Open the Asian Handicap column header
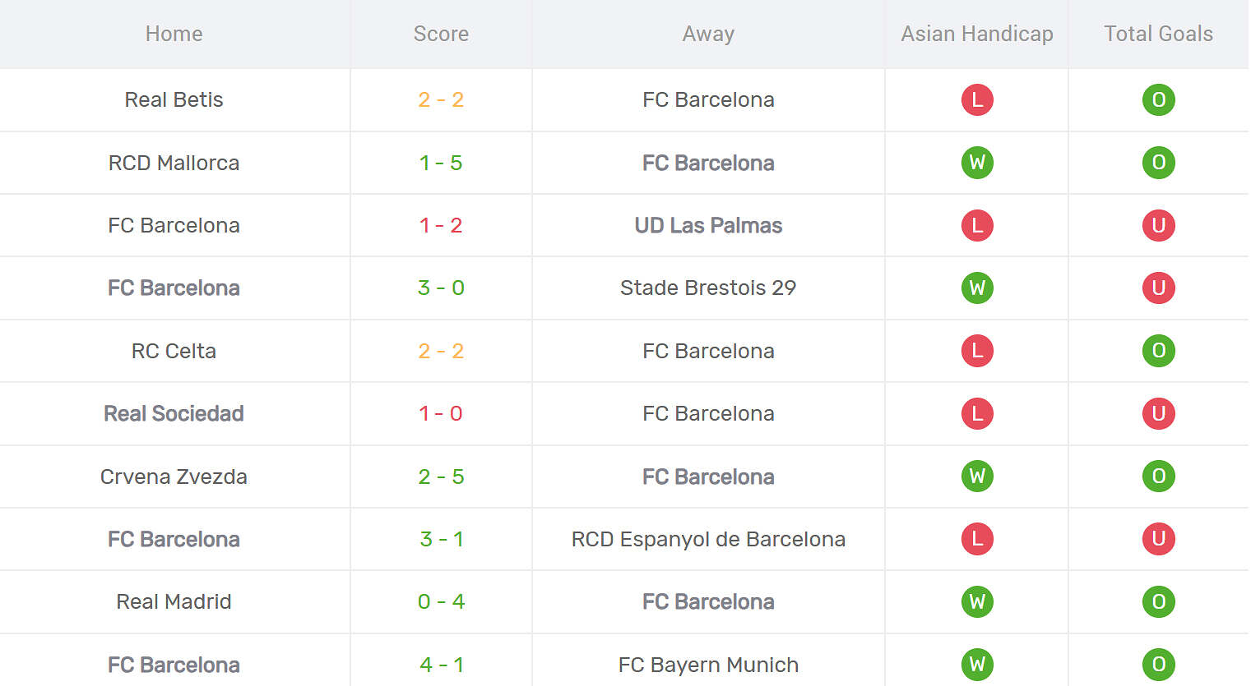This screenshot has width=1251, height=686. (x=976, y=34)
